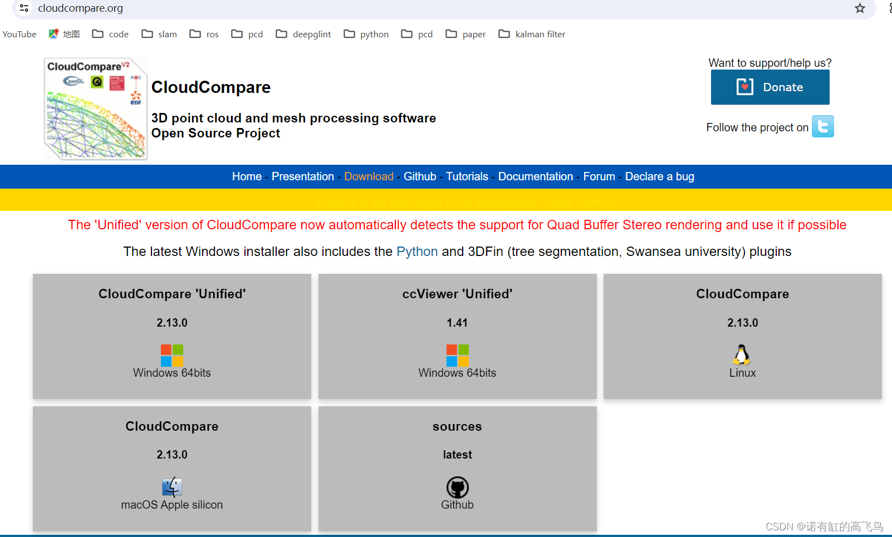Image resolution: width=892 pixels, height=537 pixels.
Task: Click the Linux penguin icon
Action: 742,354
